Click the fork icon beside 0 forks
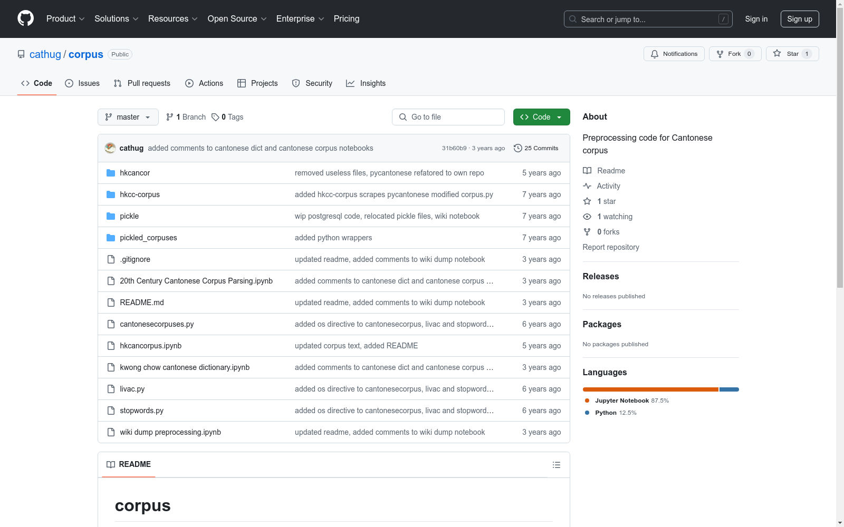844x527 pixels. point(587,232)
